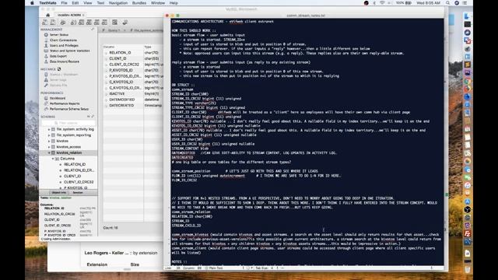
Task: Open Data Export
Action: [58, 56]
